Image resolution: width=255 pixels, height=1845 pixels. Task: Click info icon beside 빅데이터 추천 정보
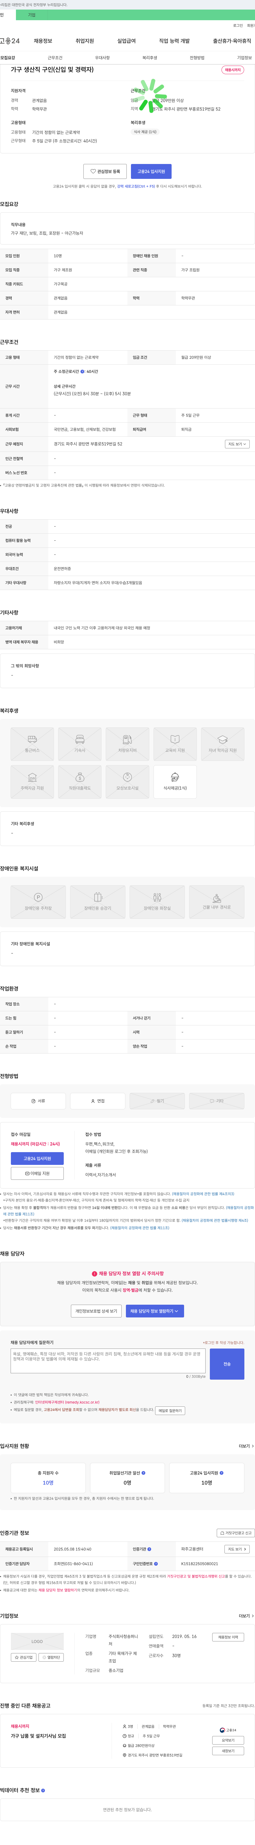pos(43,1791)
